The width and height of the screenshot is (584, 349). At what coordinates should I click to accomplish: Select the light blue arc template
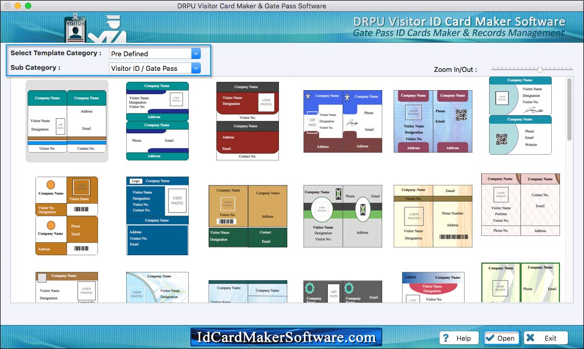[157, 287]
